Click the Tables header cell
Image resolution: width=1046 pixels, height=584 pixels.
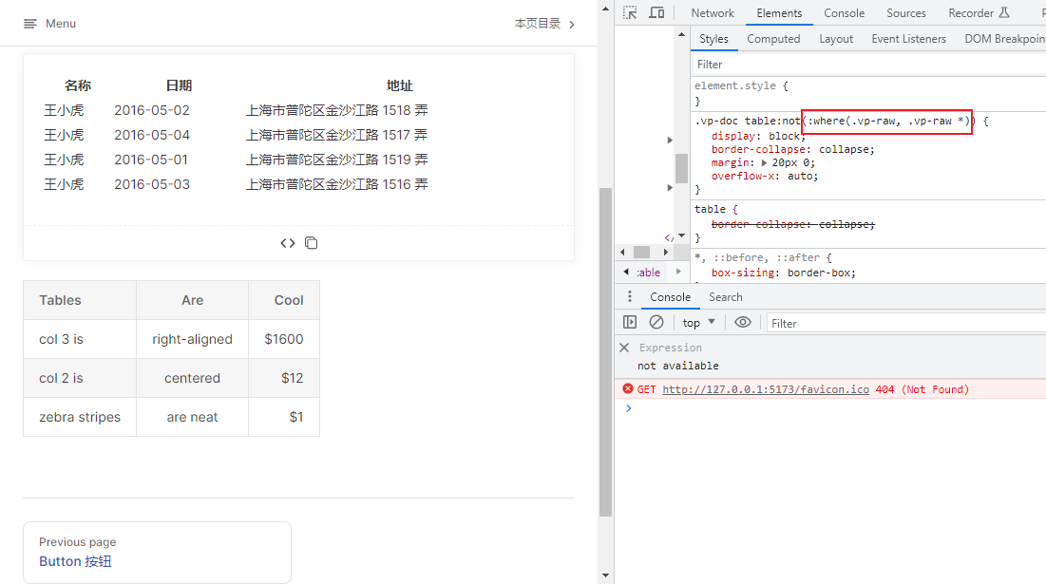tap(80, 300)
